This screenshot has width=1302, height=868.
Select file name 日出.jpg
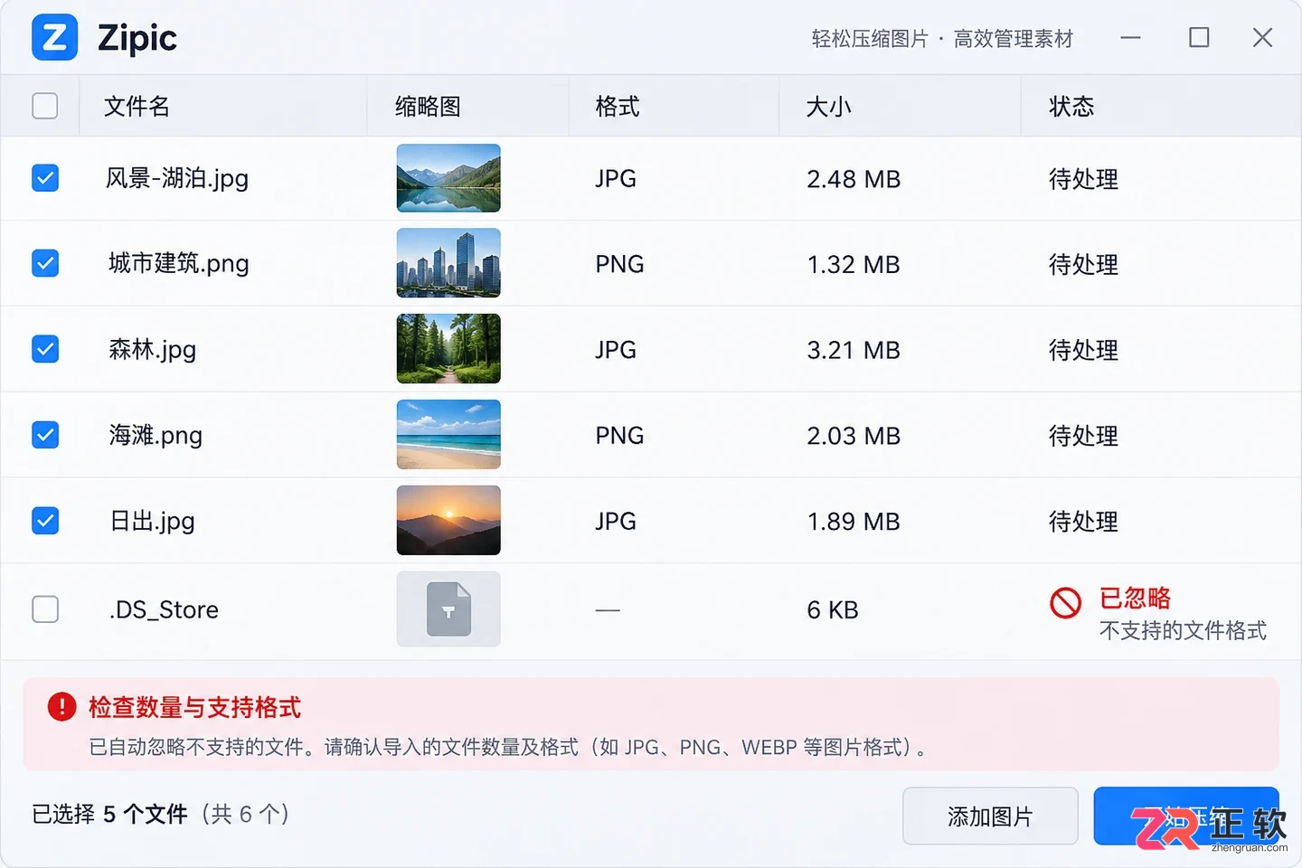pyautogui.click(x=153, y=522)
